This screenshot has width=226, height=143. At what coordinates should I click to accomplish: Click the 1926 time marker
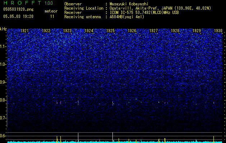[x=132, y=31]
